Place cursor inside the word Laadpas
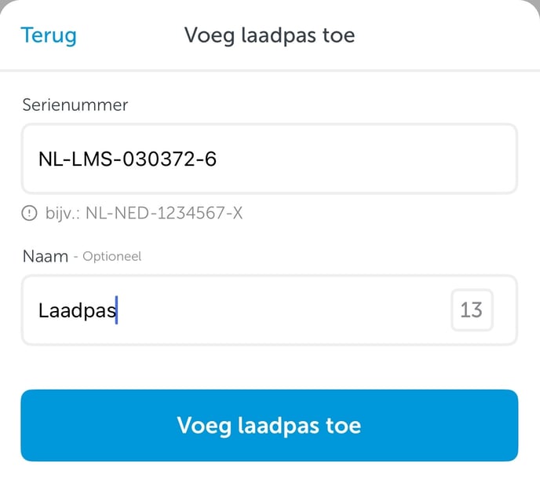The height and width of the screenshot is (487, 540). [x=77, y=311]
